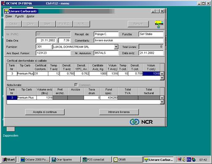Click the colorful globe tray icon
The image size is (212, 164).
pos(194,159)
